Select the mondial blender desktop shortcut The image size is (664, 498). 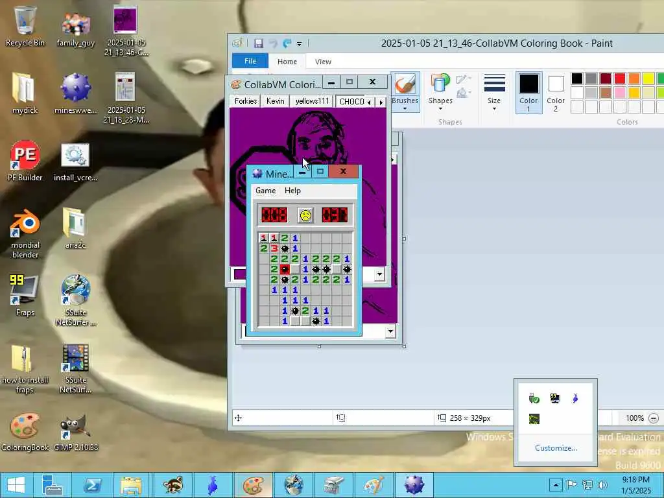(25, 233)
